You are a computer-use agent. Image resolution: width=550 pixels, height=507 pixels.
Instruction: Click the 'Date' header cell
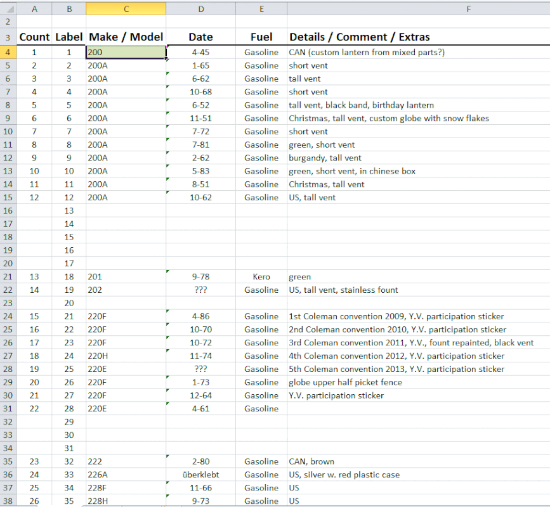click(200, 37)
